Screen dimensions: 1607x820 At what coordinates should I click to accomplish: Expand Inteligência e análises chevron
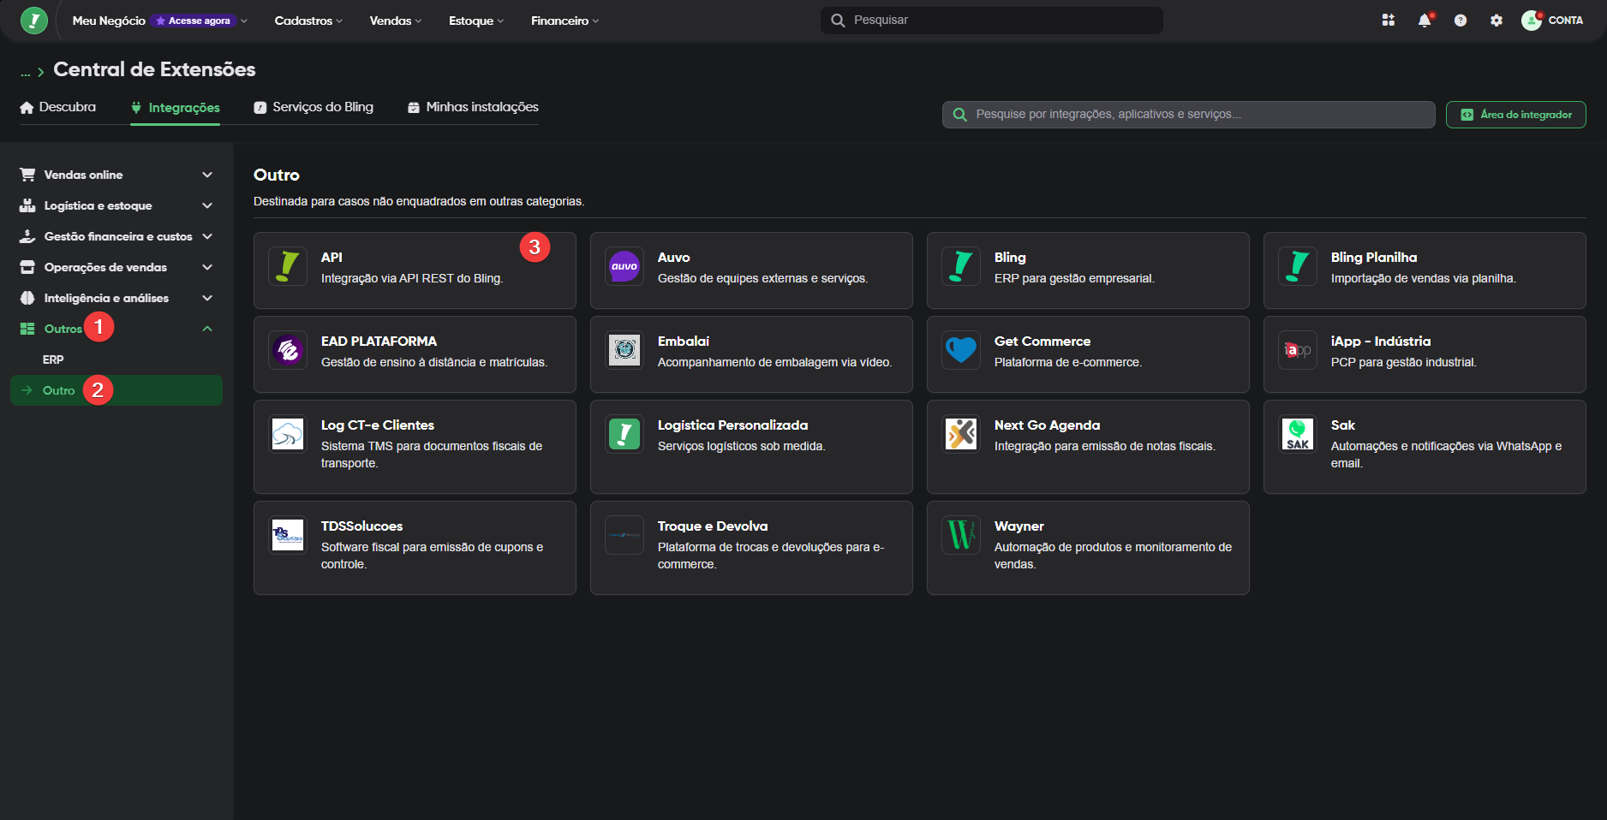207,298
